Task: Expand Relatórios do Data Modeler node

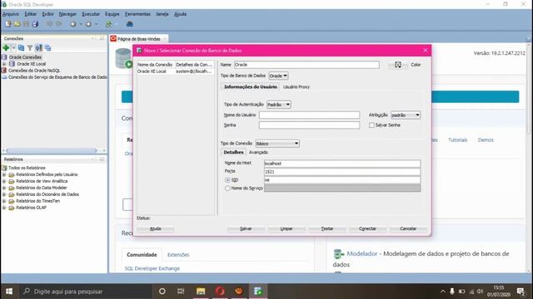Action: pos(4,188)
